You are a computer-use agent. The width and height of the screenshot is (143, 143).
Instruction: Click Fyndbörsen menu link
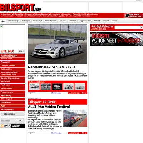(x=93, y=14)
